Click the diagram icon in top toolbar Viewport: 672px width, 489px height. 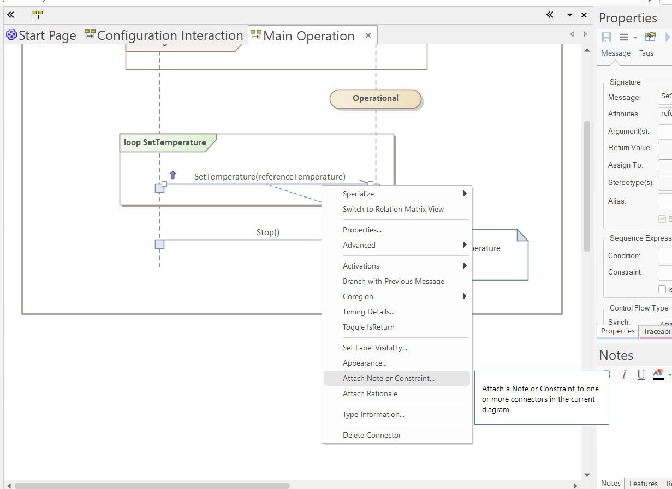[x=37, y=15]
